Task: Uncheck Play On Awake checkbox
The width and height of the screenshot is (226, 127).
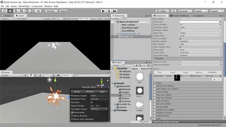Action: point(180,38)
